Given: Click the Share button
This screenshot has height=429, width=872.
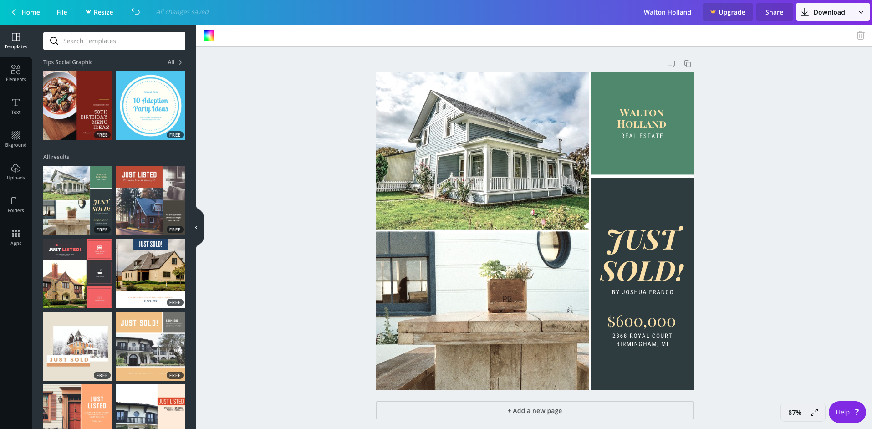Looking at the screenshot, I should coord(774,12).
